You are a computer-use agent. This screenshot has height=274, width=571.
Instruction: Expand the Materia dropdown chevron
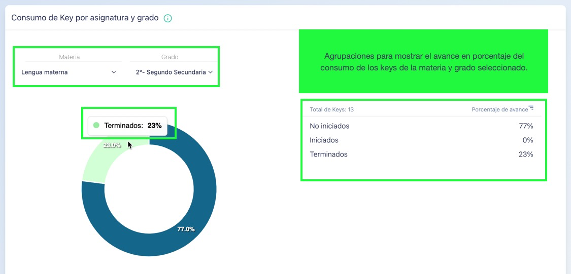coord(114,72)
